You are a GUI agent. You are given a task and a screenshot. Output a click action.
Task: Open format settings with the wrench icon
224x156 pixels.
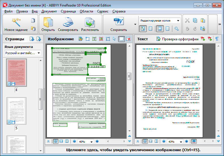tap(176, 29)
